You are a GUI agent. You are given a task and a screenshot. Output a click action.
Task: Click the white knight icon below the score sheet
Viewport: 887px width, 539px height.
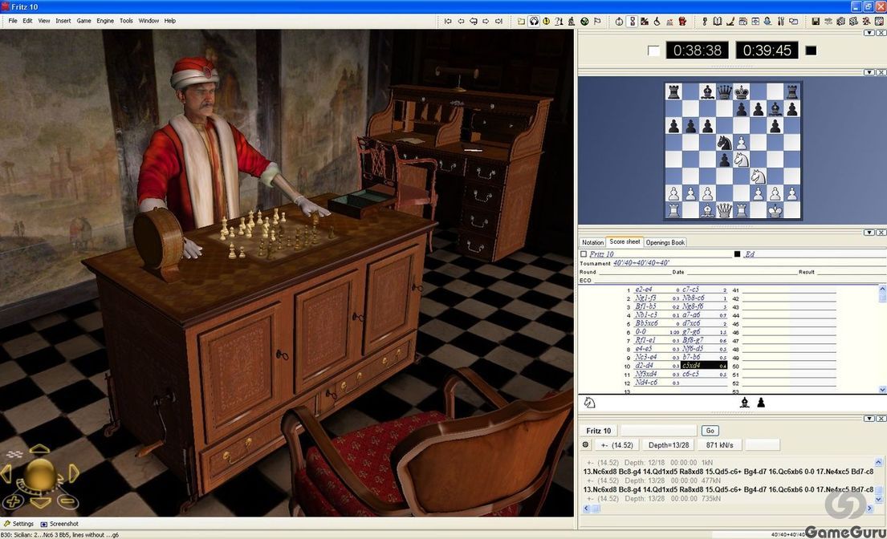pos(589,403)
